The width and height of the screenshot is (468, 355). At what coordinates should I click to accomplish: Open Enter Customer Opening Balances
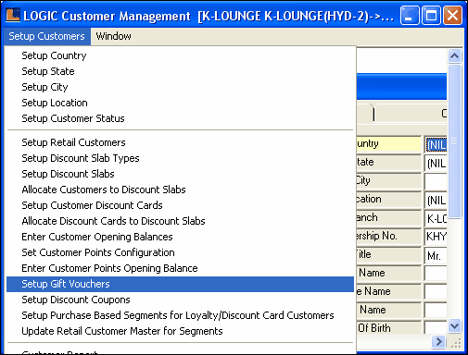180,237
